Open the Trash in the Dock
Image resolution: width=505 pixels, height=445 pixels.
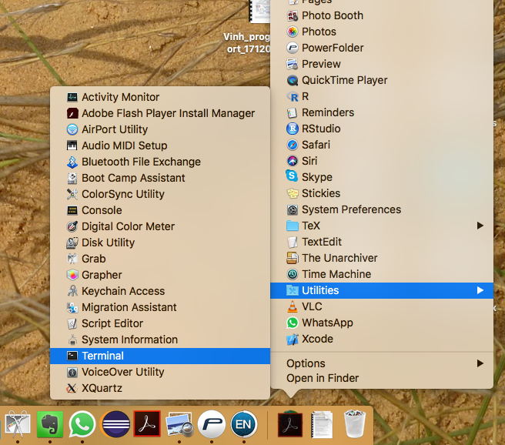coord(354,424)
